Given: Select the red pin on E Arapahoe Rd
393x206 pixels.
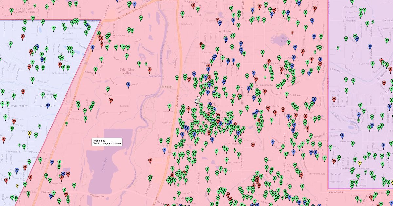Looking at the screenshot, I should coord(334,99).
